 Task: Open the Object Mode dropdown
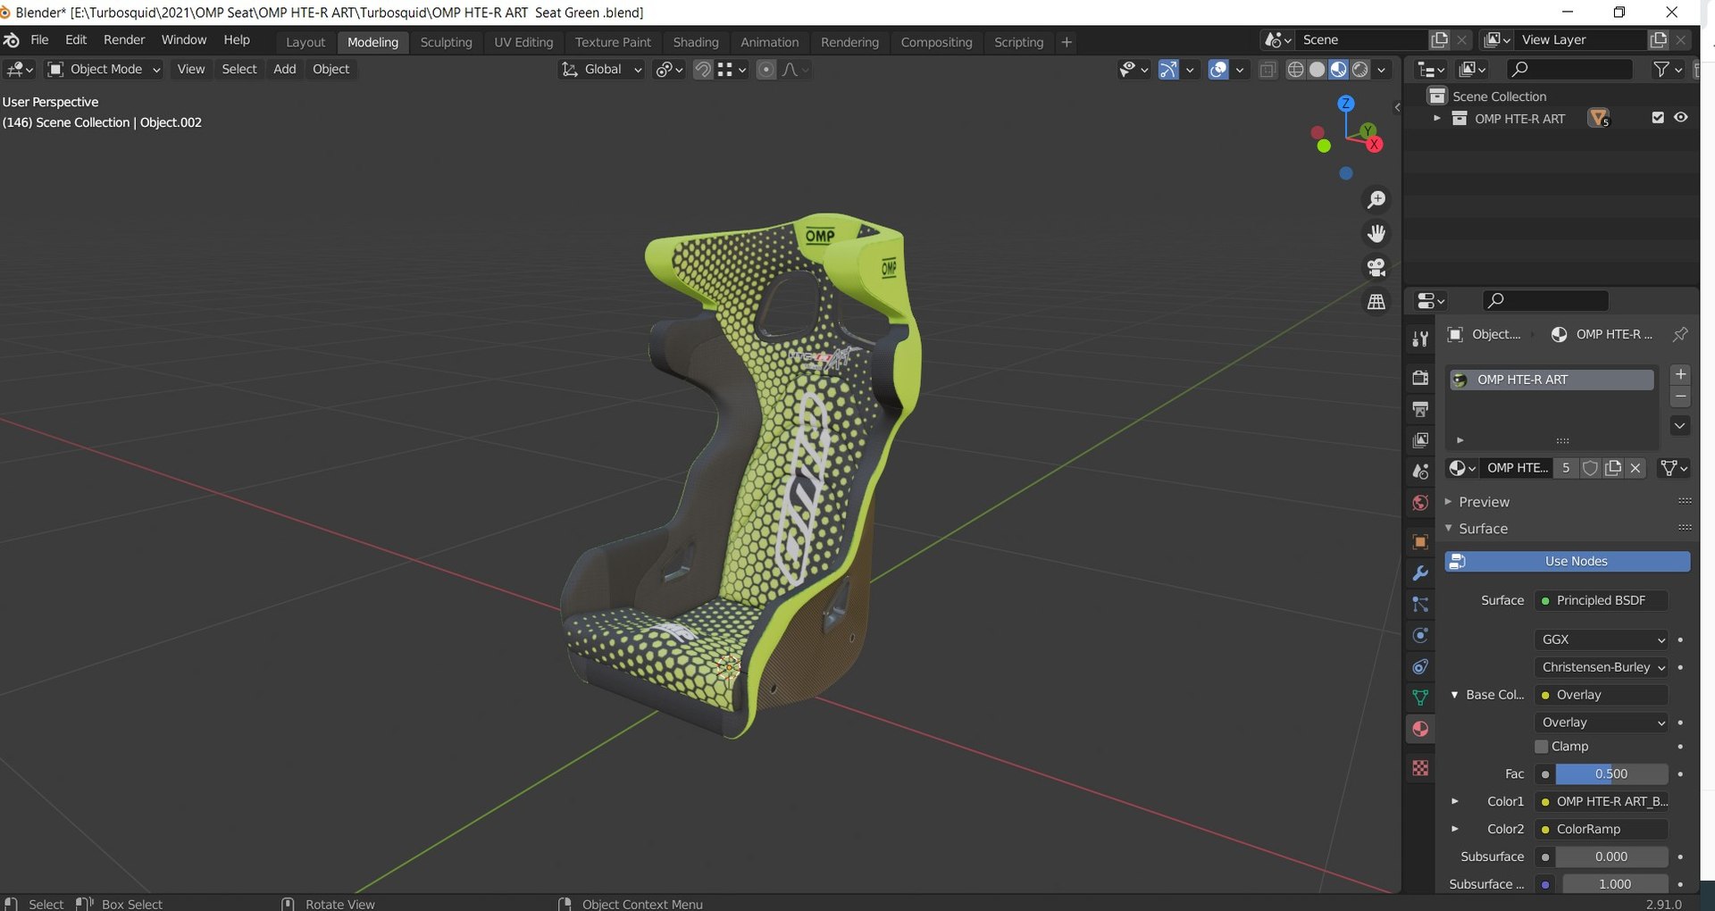point(105,70)
